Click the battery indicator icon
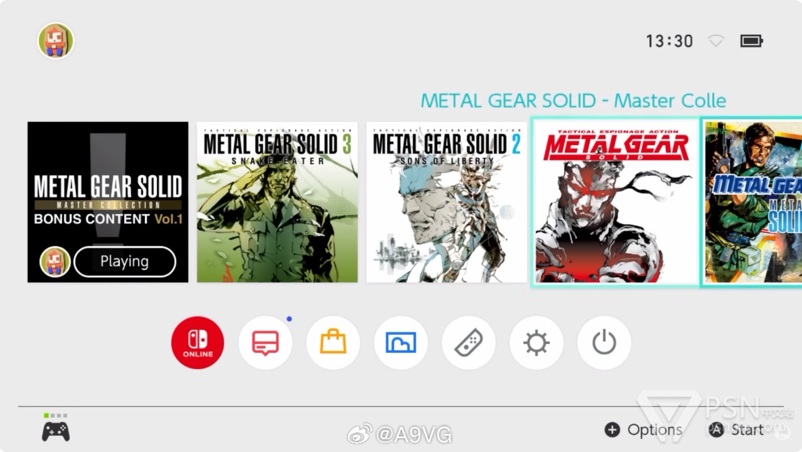This screenshot has width=802, height=452. point(751,41)
